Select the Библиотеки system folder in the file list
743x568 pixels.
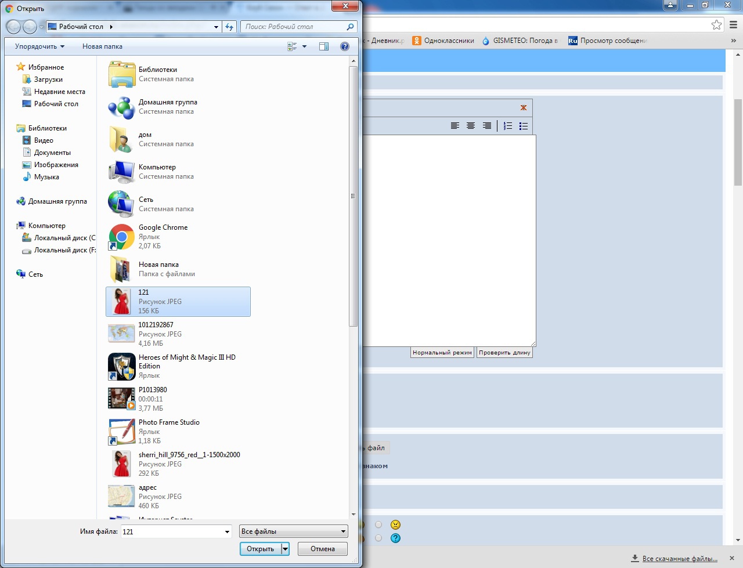point(179,74)
